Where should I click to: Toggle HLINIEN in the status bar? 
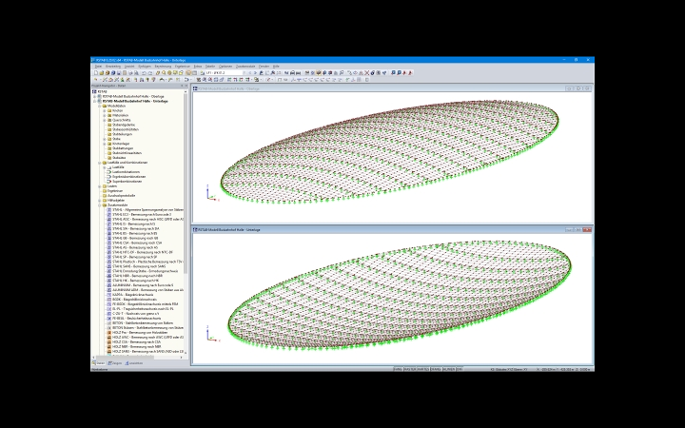click(x=449, y=369)
